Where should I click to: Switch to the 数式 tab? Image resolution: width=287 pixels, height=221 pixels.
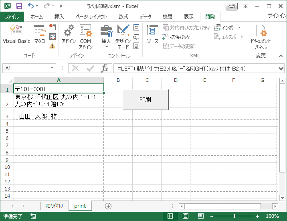coord(123,17)
